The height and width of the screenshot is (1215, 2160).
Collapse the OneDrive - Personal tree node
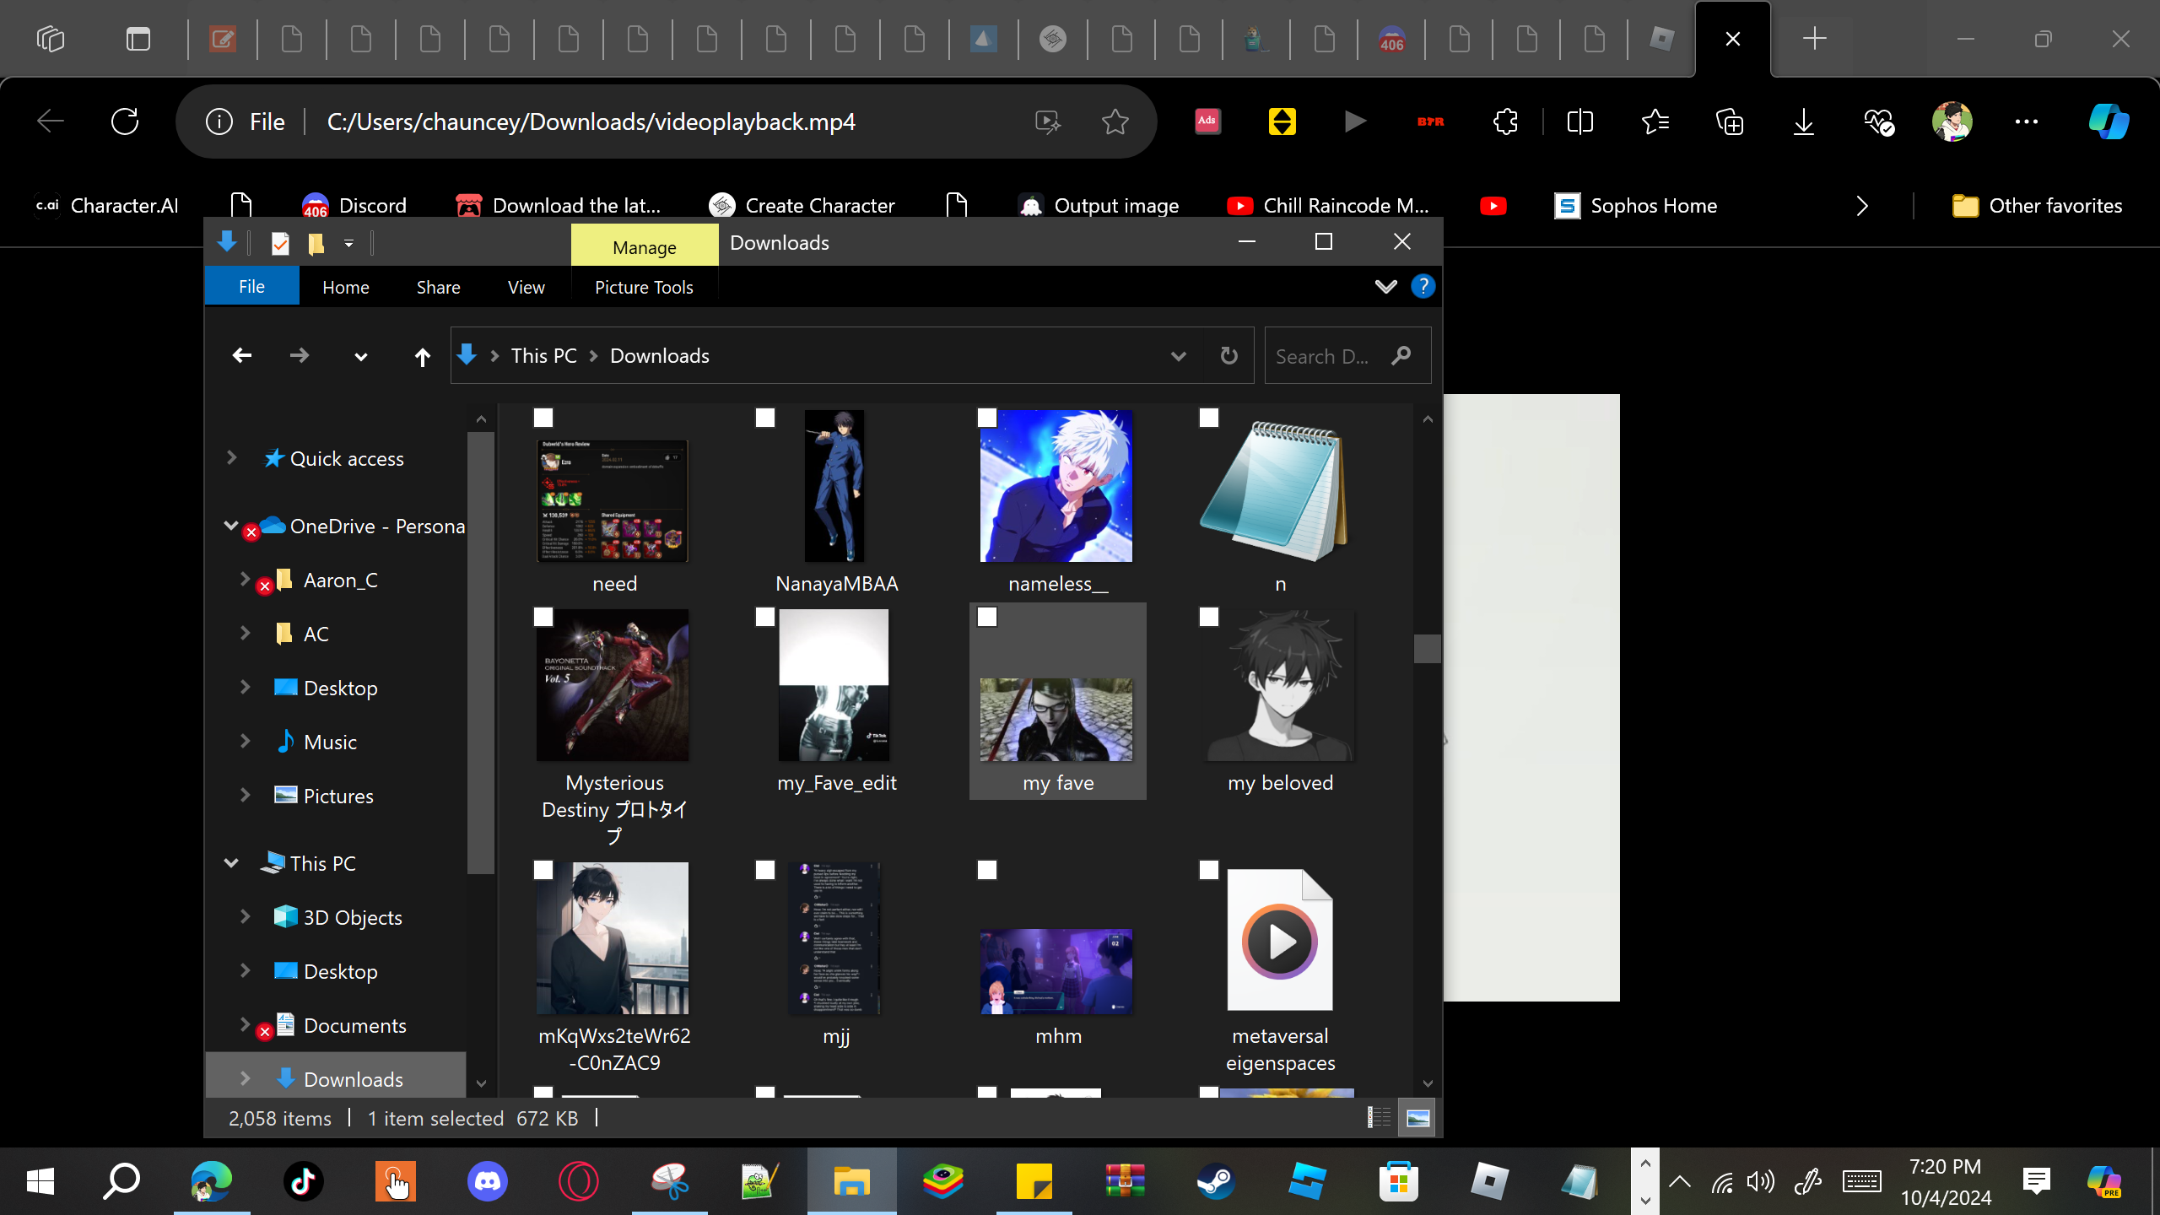coord(231,525)
